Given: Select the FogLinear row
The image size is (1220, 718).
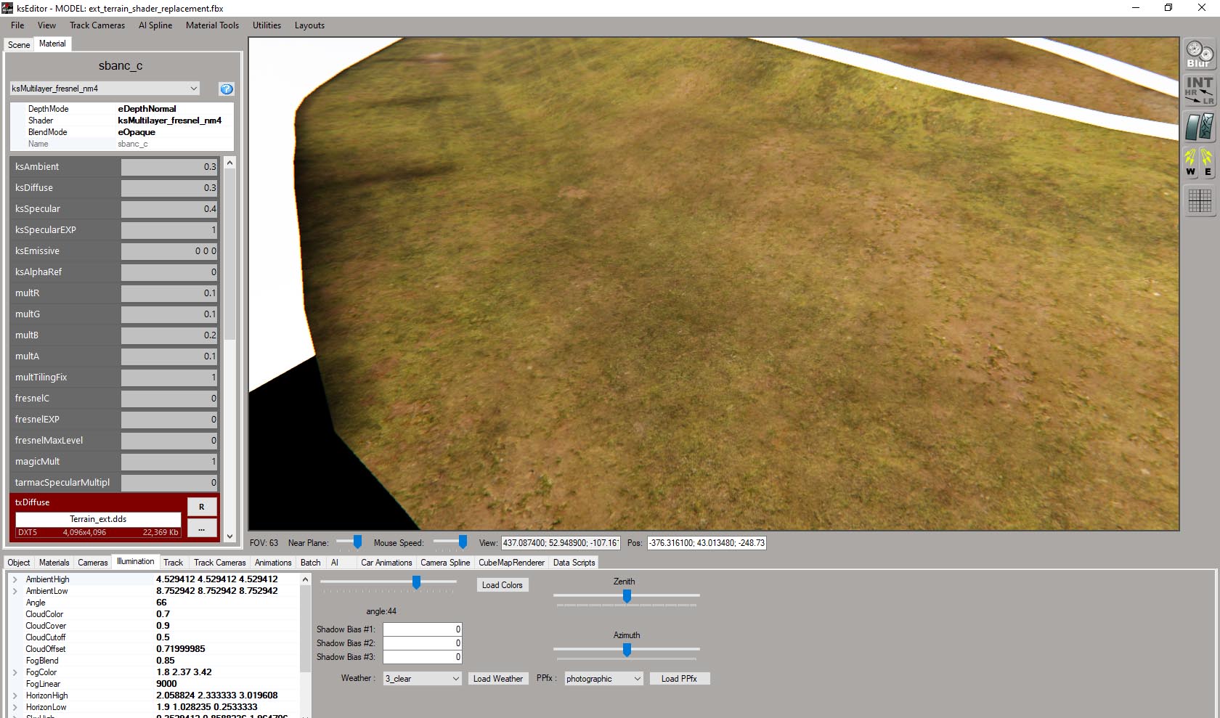Looking at the screenshot, I should tap(153, 684).
